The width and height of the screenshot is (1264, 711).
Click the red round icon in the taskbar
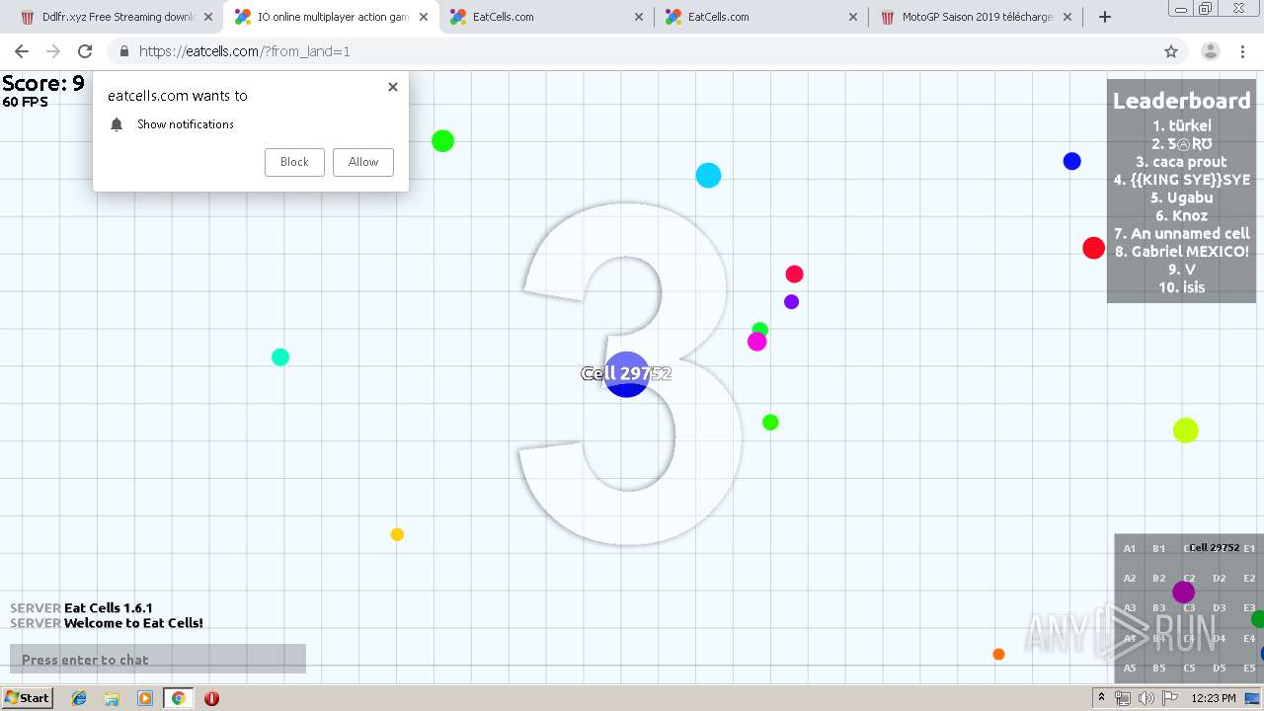(211, 698)
